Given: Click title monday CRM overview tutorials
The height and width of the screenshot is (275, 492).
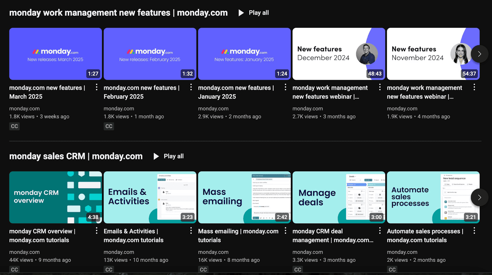Looking at the screenshot, I should [x=42, y=236].
